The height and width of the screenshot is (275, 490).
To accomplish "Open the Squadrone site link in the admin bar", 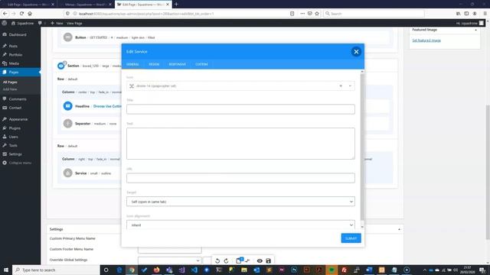I will click(x=22, y=23).
